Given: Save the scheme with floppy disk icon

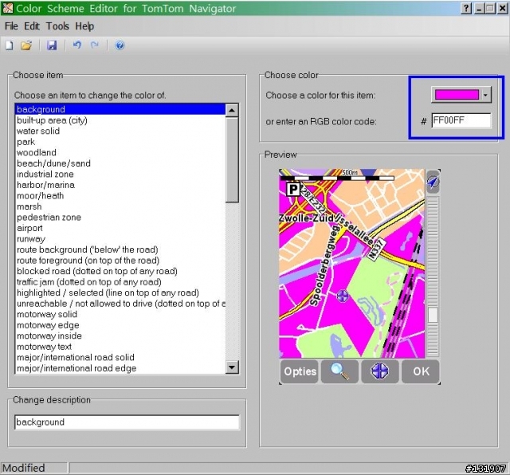Looking at the screenshot, I should (52, 45).
